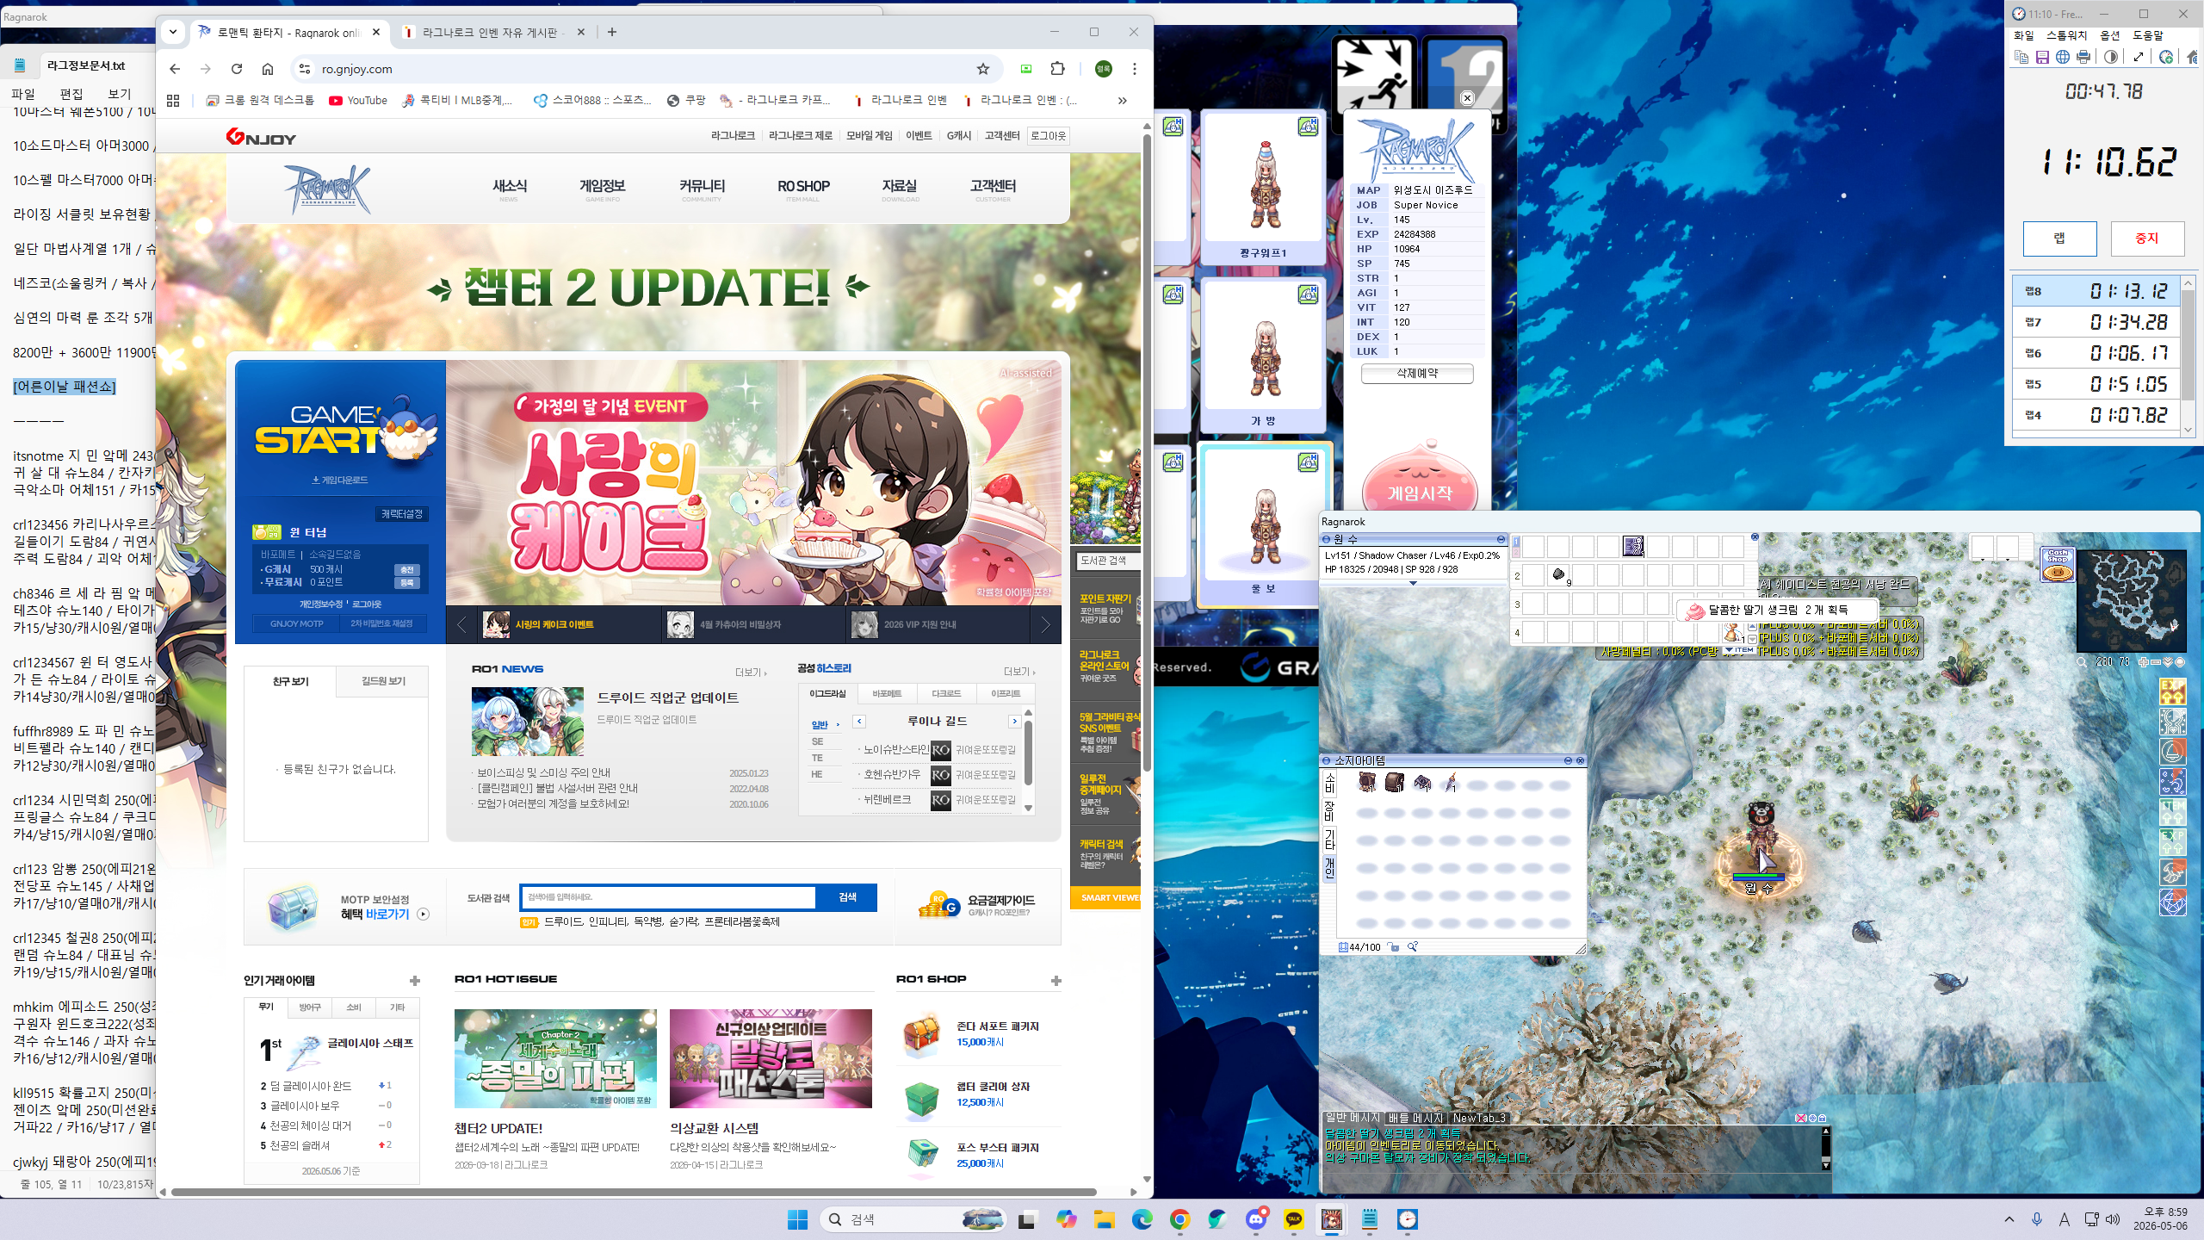
Task: Open the minimap magnifier search icon
Action: (2081, 662)
